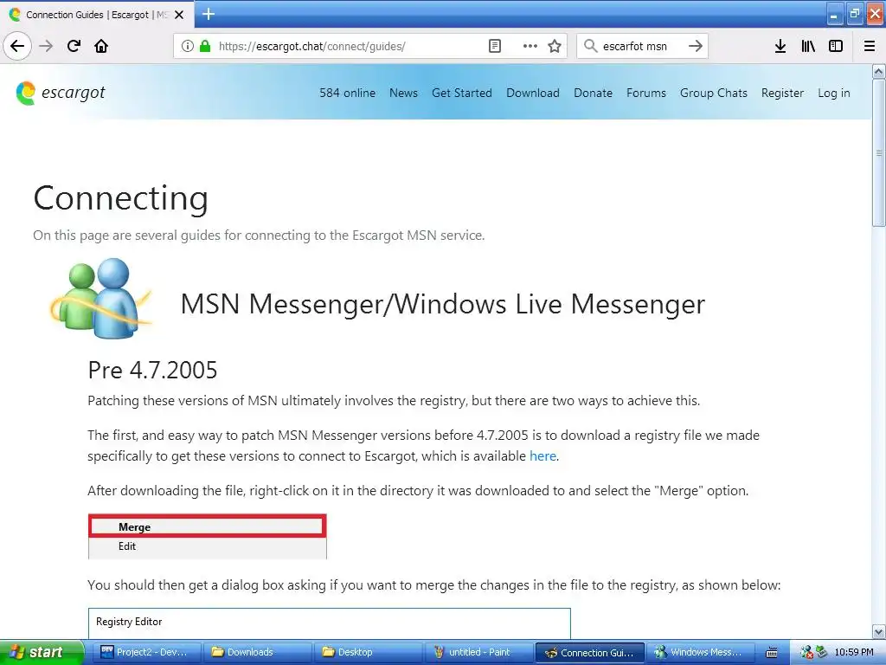Open the Forums nav item
This screenshot has width=886, height=665.
(x=646, y=93)
